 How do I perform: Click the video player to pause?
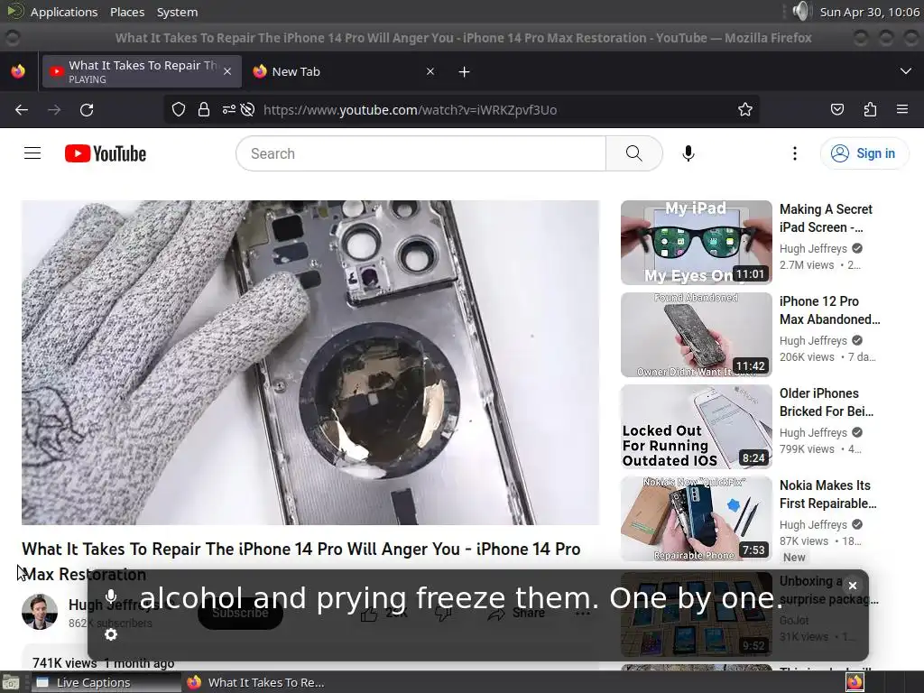pyautogui.click(x=310, y=363)
